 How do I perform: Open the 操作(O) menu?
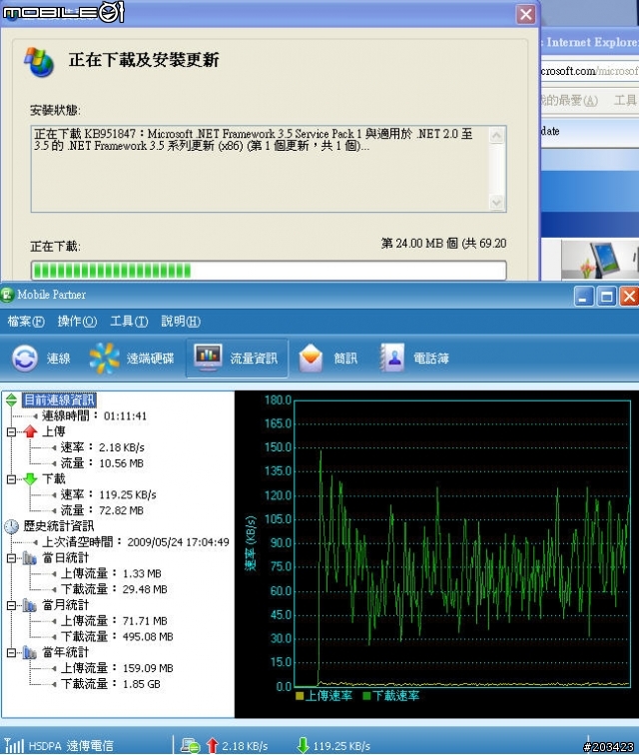click(77, 322)
